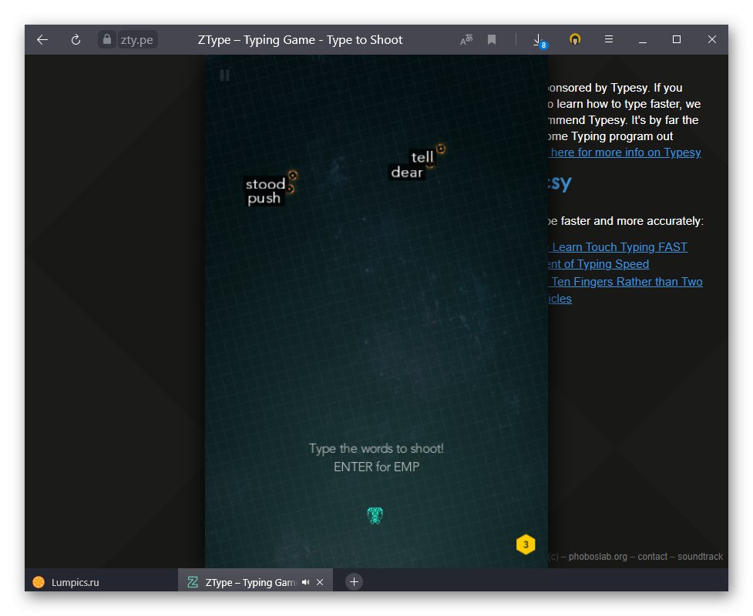Screen dimensions: 753x616
Task: Close the browser window
Action: 711,39
